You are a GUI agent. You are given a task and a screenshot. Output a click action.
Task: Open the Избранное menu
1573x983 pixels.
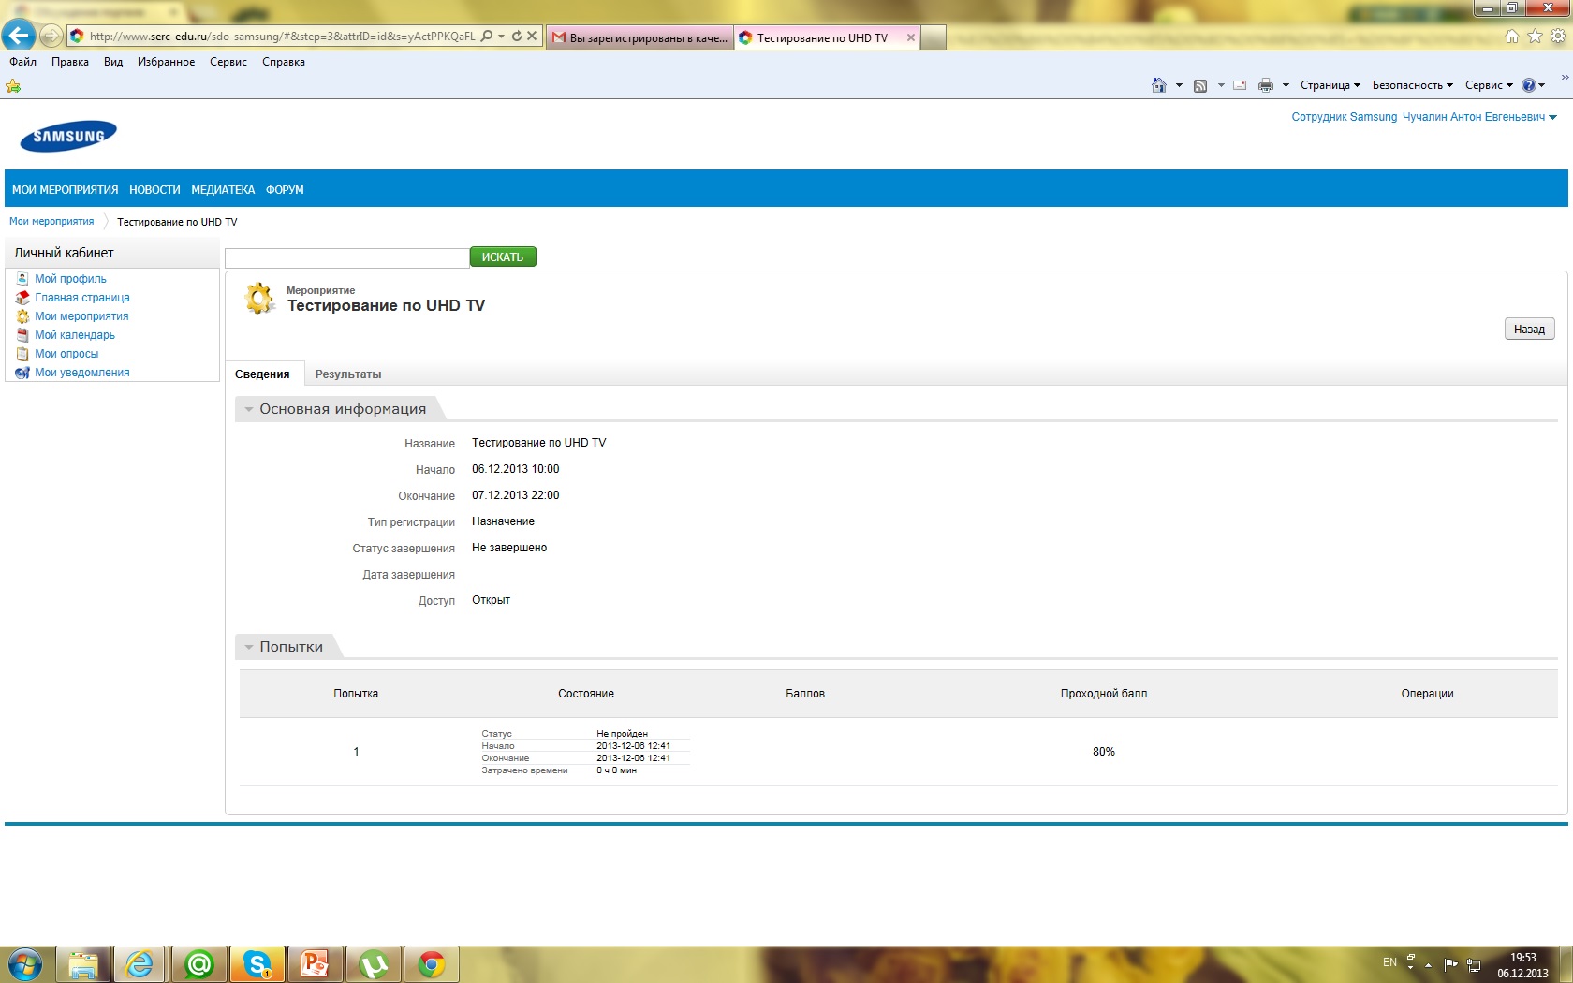pyautogui.click(x=167, y=62)
